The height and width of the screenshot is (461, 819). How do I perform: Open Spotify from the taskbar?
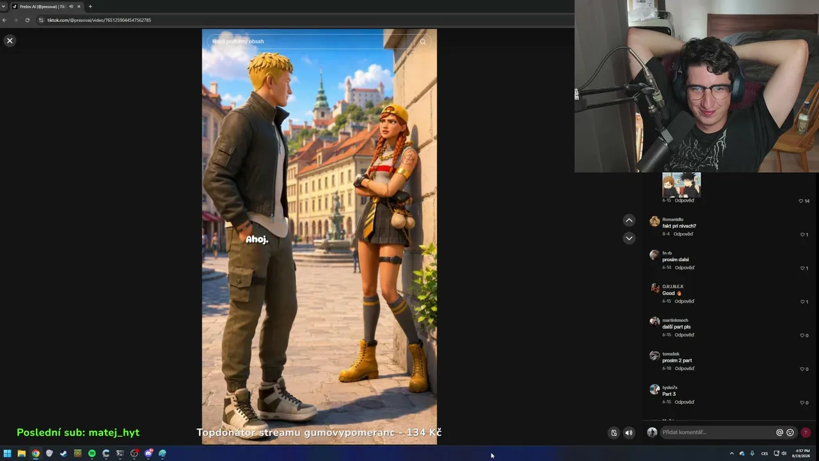(x=92, y=453)
